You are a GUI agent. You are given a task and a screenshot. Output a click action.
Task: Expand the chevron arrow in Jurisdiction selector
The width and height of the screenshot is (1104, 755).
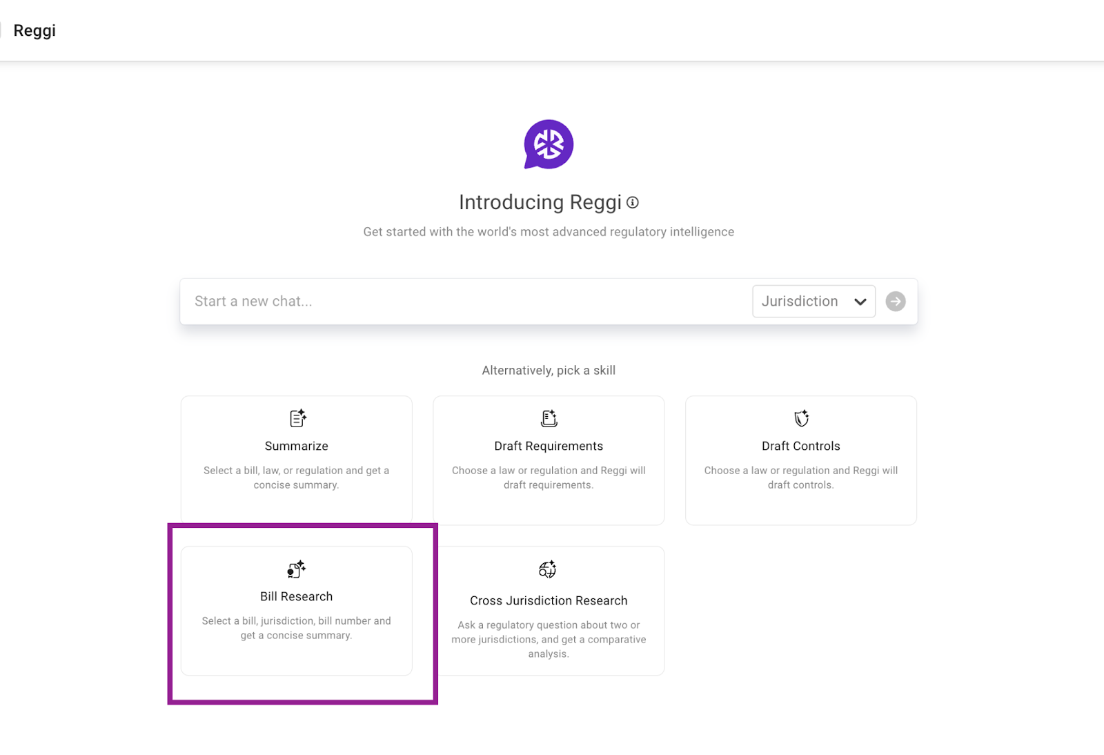coord(860,302)
